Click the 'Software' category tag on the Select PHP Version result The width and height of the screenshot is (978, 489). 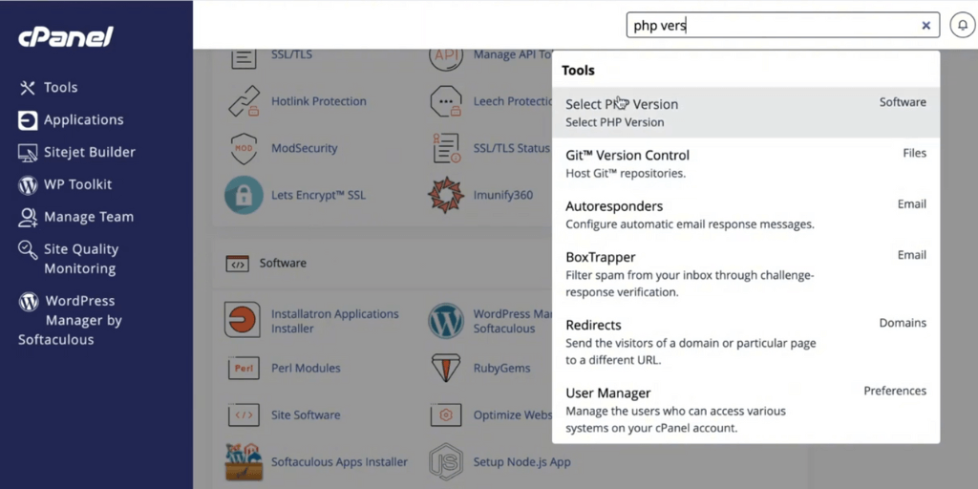click(903, 102)
